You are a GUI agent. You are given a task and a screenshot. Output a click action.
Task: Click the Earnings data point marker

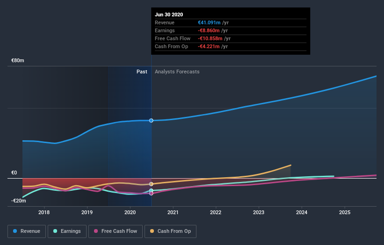pyautogui.click(x=151, y=190)
